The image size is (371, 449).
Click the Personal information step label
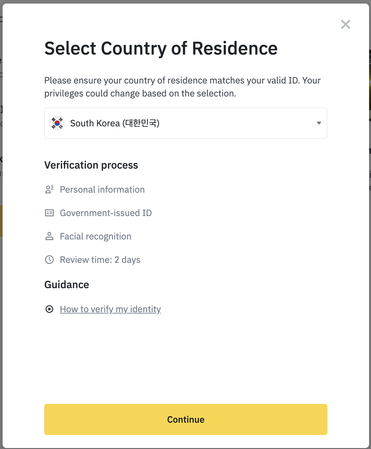tap(102, 189)
